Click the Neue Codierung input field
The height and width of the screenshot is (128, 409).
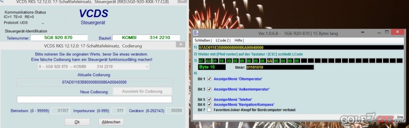tap(94, 99)
